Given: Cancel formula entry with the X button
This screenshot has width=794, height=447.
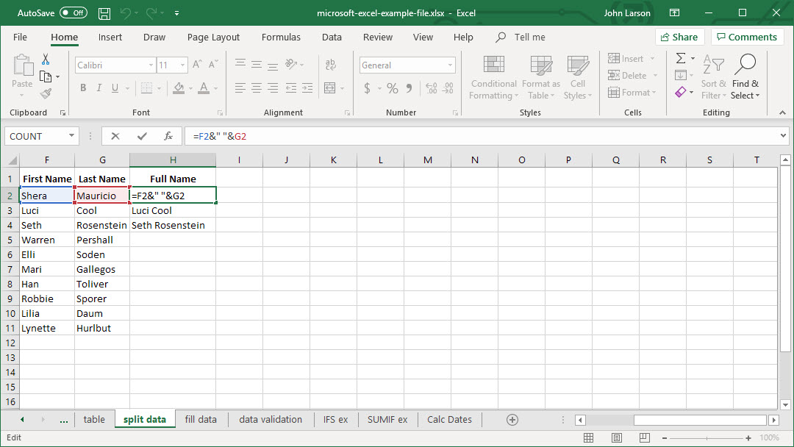Looking at the screenshot, I should [x=115, y=136].
